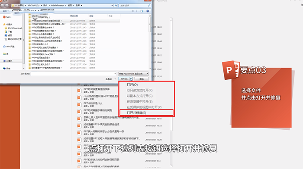Click PPT icon of file PPT换片间隔时间怎么分别设置每一张
Image resolution: width=303 pixels, height=169 pixels.
click(79, 133)
